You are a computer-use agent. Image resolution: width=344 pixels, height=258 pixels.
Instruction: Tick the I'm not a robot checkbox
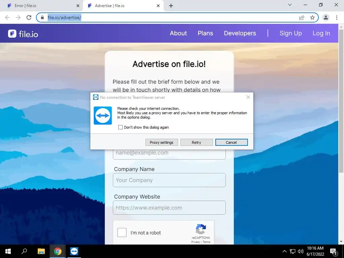(122, 232)
